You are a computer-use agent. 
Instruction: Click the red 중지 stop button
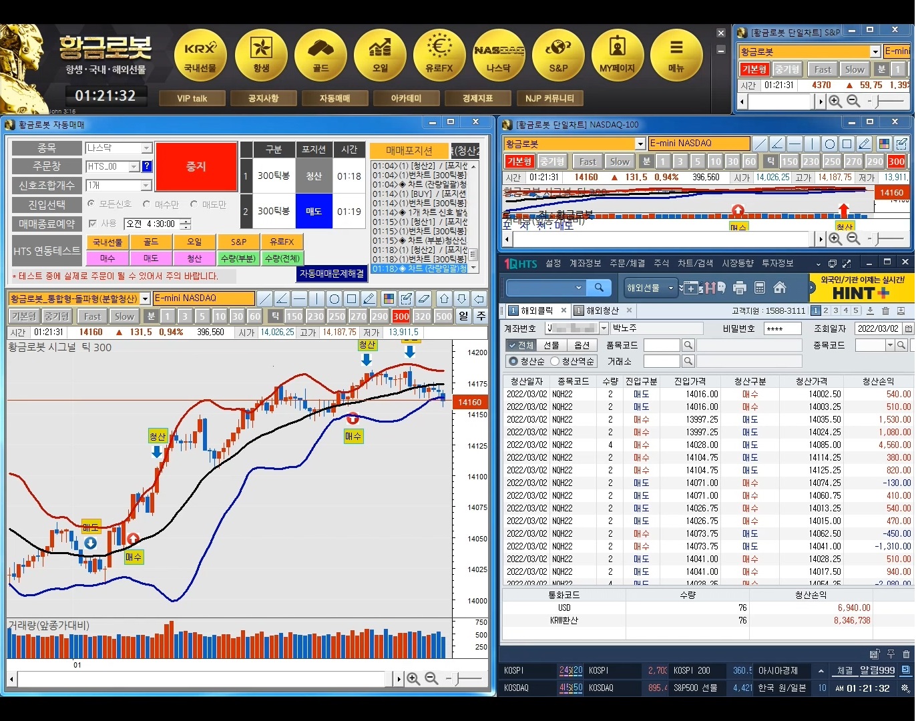(x=196, y=167)
